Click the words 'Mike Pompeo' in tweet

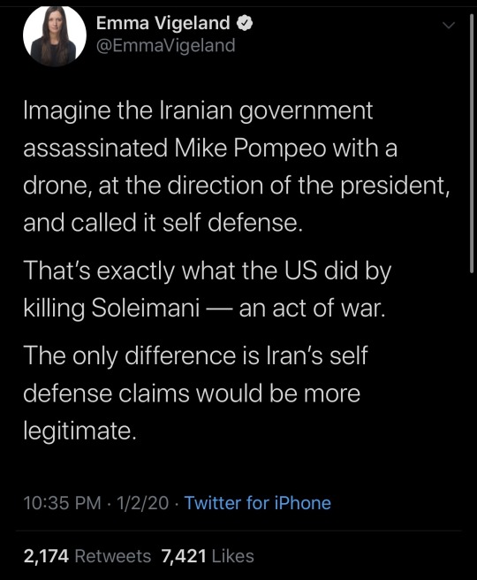(x=251, y=148)
